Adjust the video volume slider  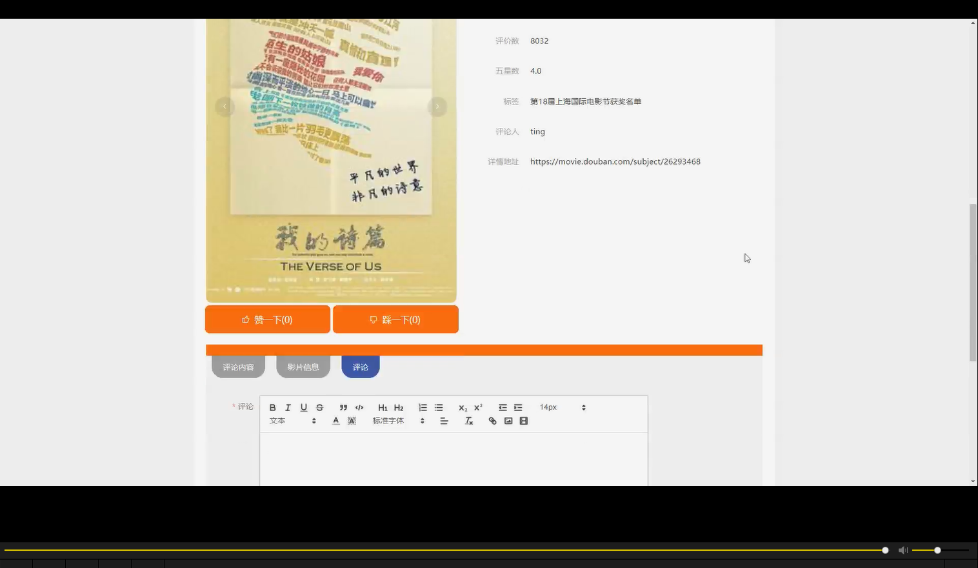(941, 550)
